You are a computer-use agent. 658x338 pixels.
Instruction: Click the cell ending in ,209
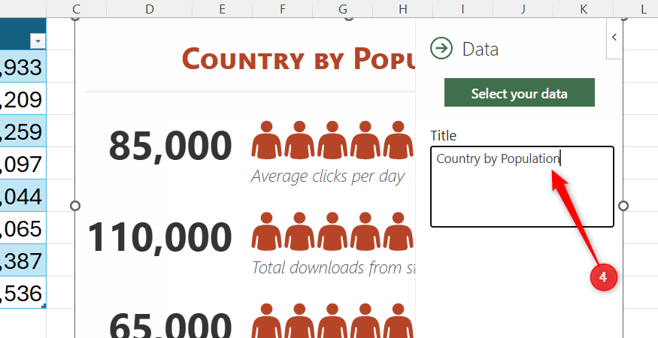pos(23,98)
